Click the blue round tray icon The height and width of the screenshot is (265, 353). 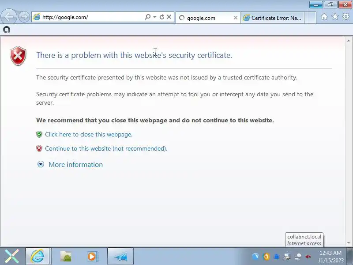[x=255, y=257]
